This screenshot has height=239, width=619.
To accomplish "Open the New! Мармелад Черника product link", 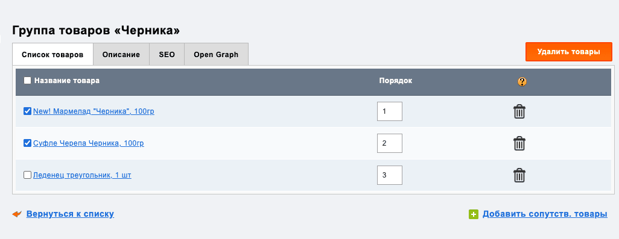I will [x=94, y=111].
